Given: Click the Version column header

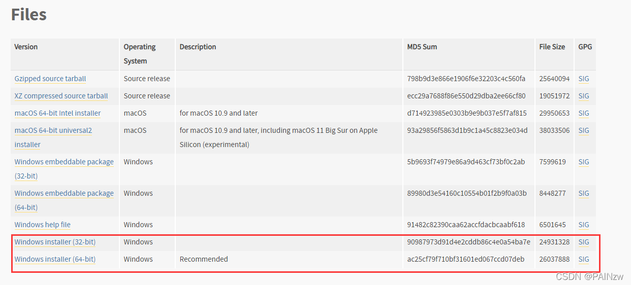Looking at the screenshot, I should (26, 47).
